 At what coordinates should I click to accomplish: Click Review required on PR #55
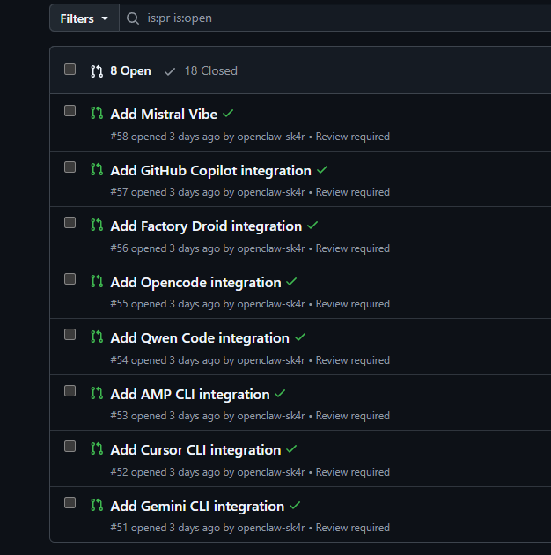pyautogui.click(x=353, y=304)
